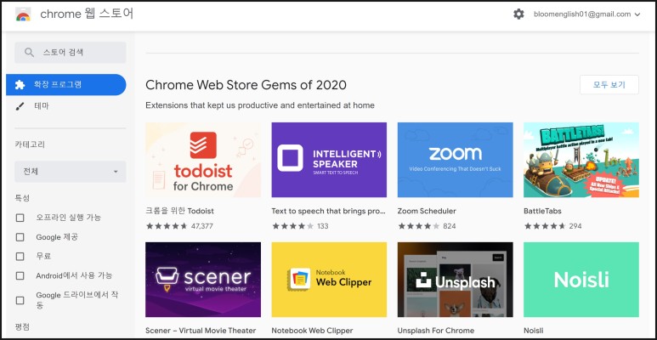Click the Zoom Scheduler title
Screen dimensions: 657x340
pyautogui.click(x=427, y=211)
